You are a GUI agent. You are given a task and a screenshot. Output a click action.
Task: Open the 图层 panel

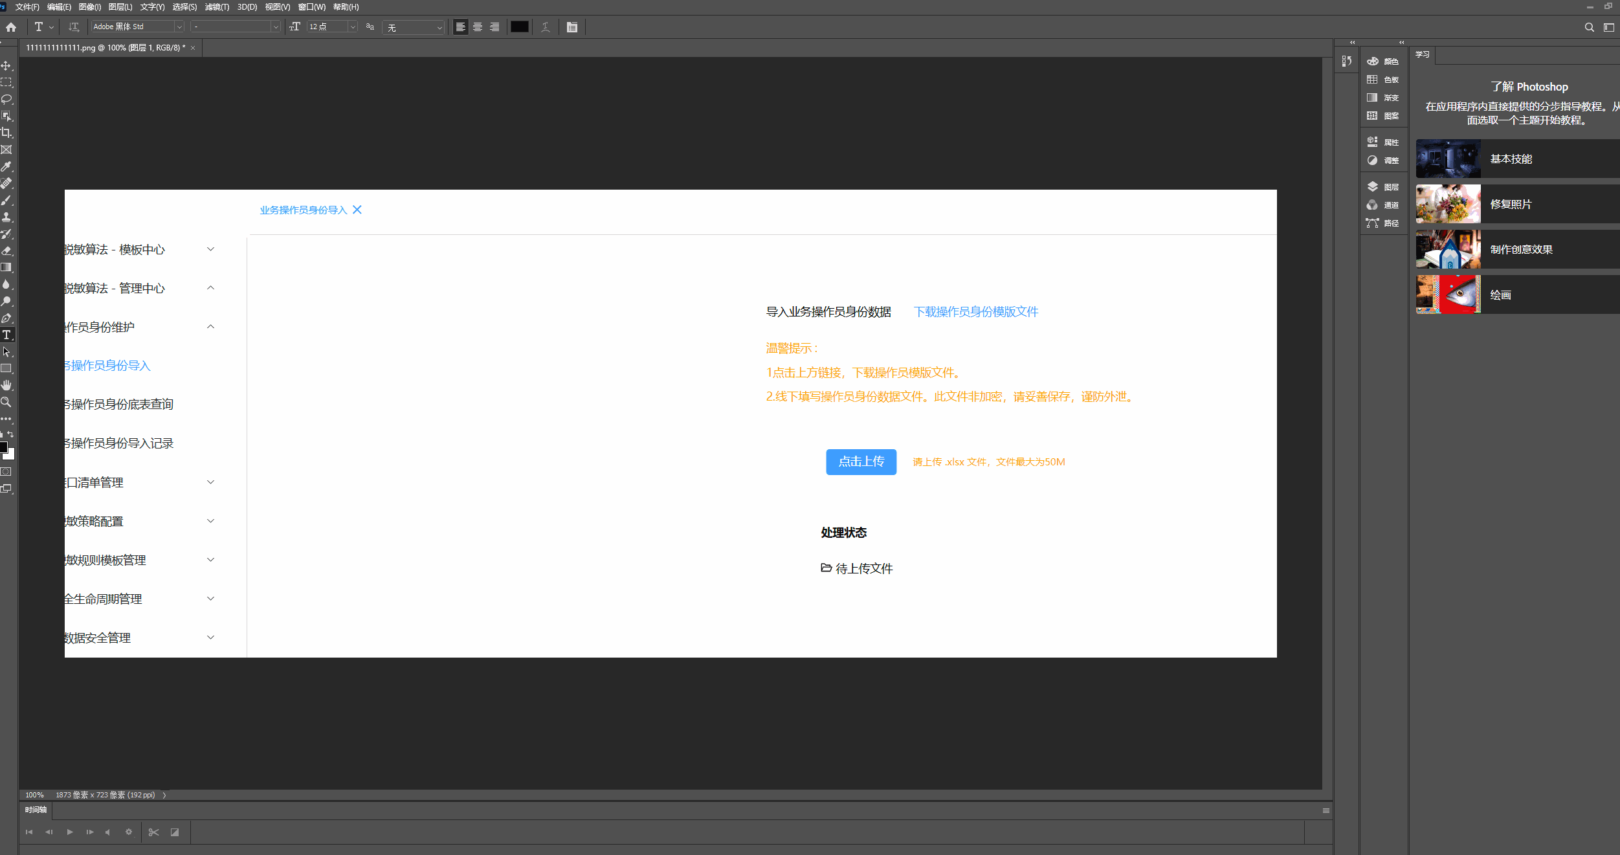point(1384,186)
